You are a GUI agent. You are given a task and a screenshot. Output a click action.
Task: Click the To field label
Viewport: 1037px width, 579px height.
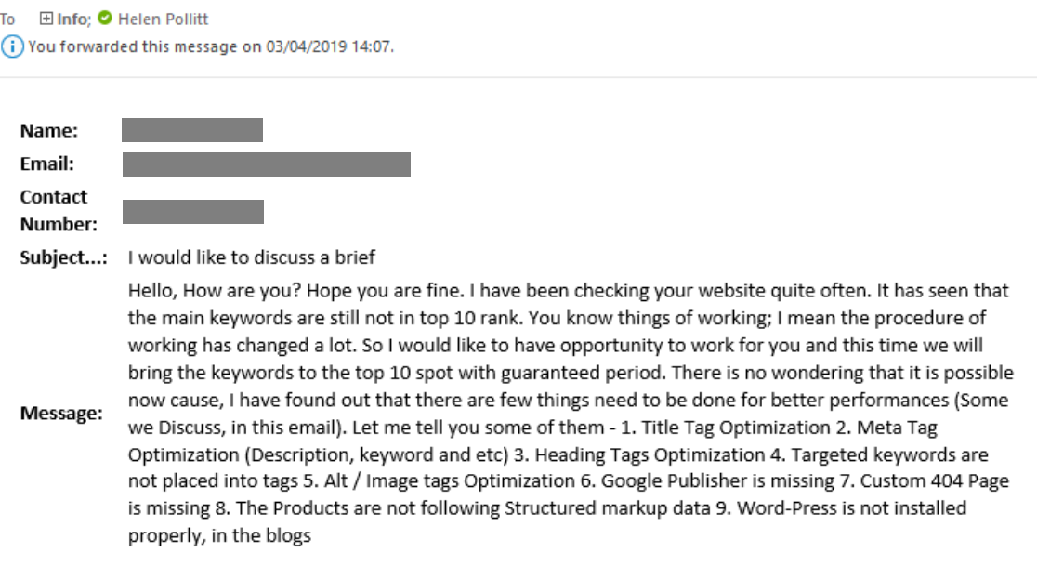[x=8, y=17]
